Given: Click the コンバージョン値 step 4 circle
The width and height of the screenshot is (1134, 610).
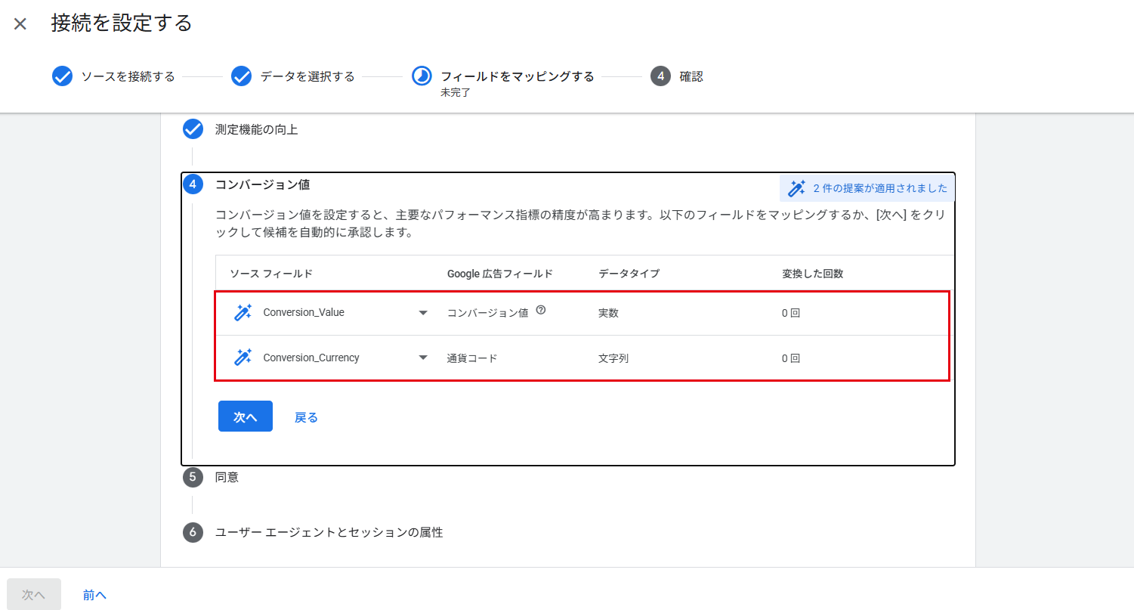Looking at the screenshot, I should tap(193, 184).
